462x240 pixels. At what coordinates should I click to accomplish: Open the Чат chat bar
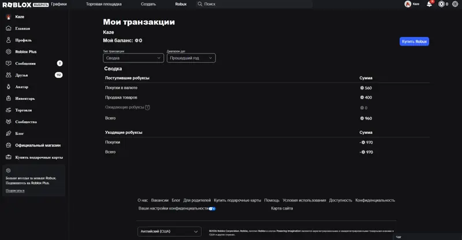pyautogui.click(x=427, y=237)
